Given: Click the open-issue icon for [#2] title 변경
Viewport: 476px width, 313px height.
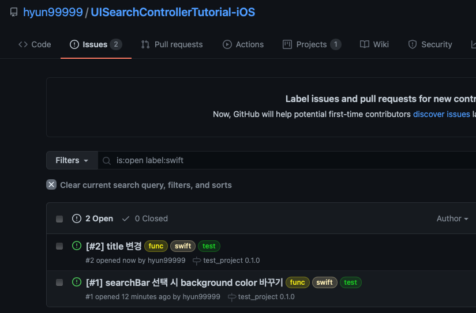Looking at the screenshot, I should pyautogui.click(x=77, y=246).
